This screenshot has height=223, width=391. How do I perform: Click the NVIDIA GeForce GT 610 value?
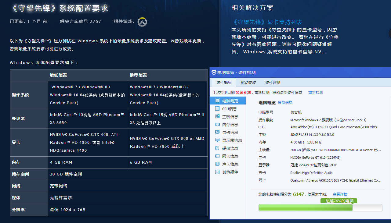[x=315, y=158]
